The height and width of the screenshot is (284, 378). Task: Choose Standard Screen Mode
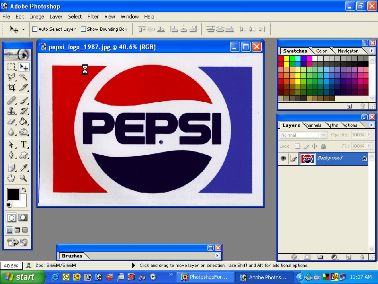[x=9, y=230]
